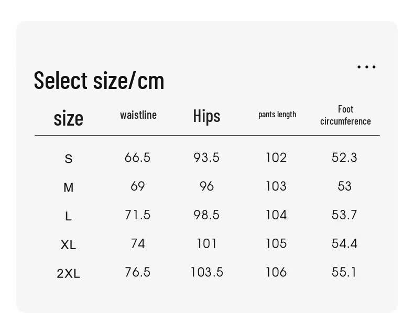
Task: Click the pants length column header
Action: (277, 115)
